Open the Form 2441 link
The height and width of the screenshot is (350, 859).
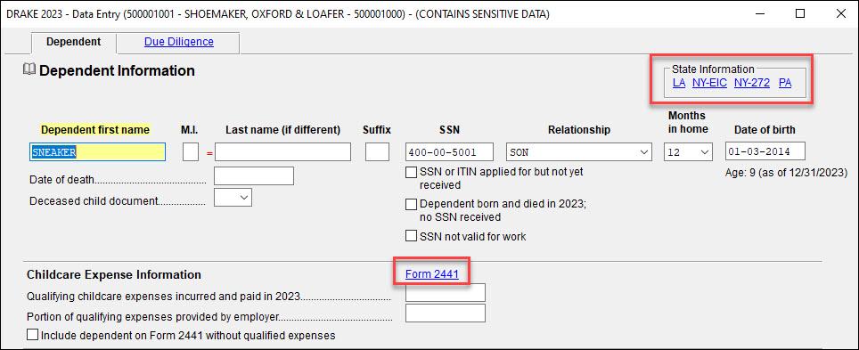pos(431,274)
